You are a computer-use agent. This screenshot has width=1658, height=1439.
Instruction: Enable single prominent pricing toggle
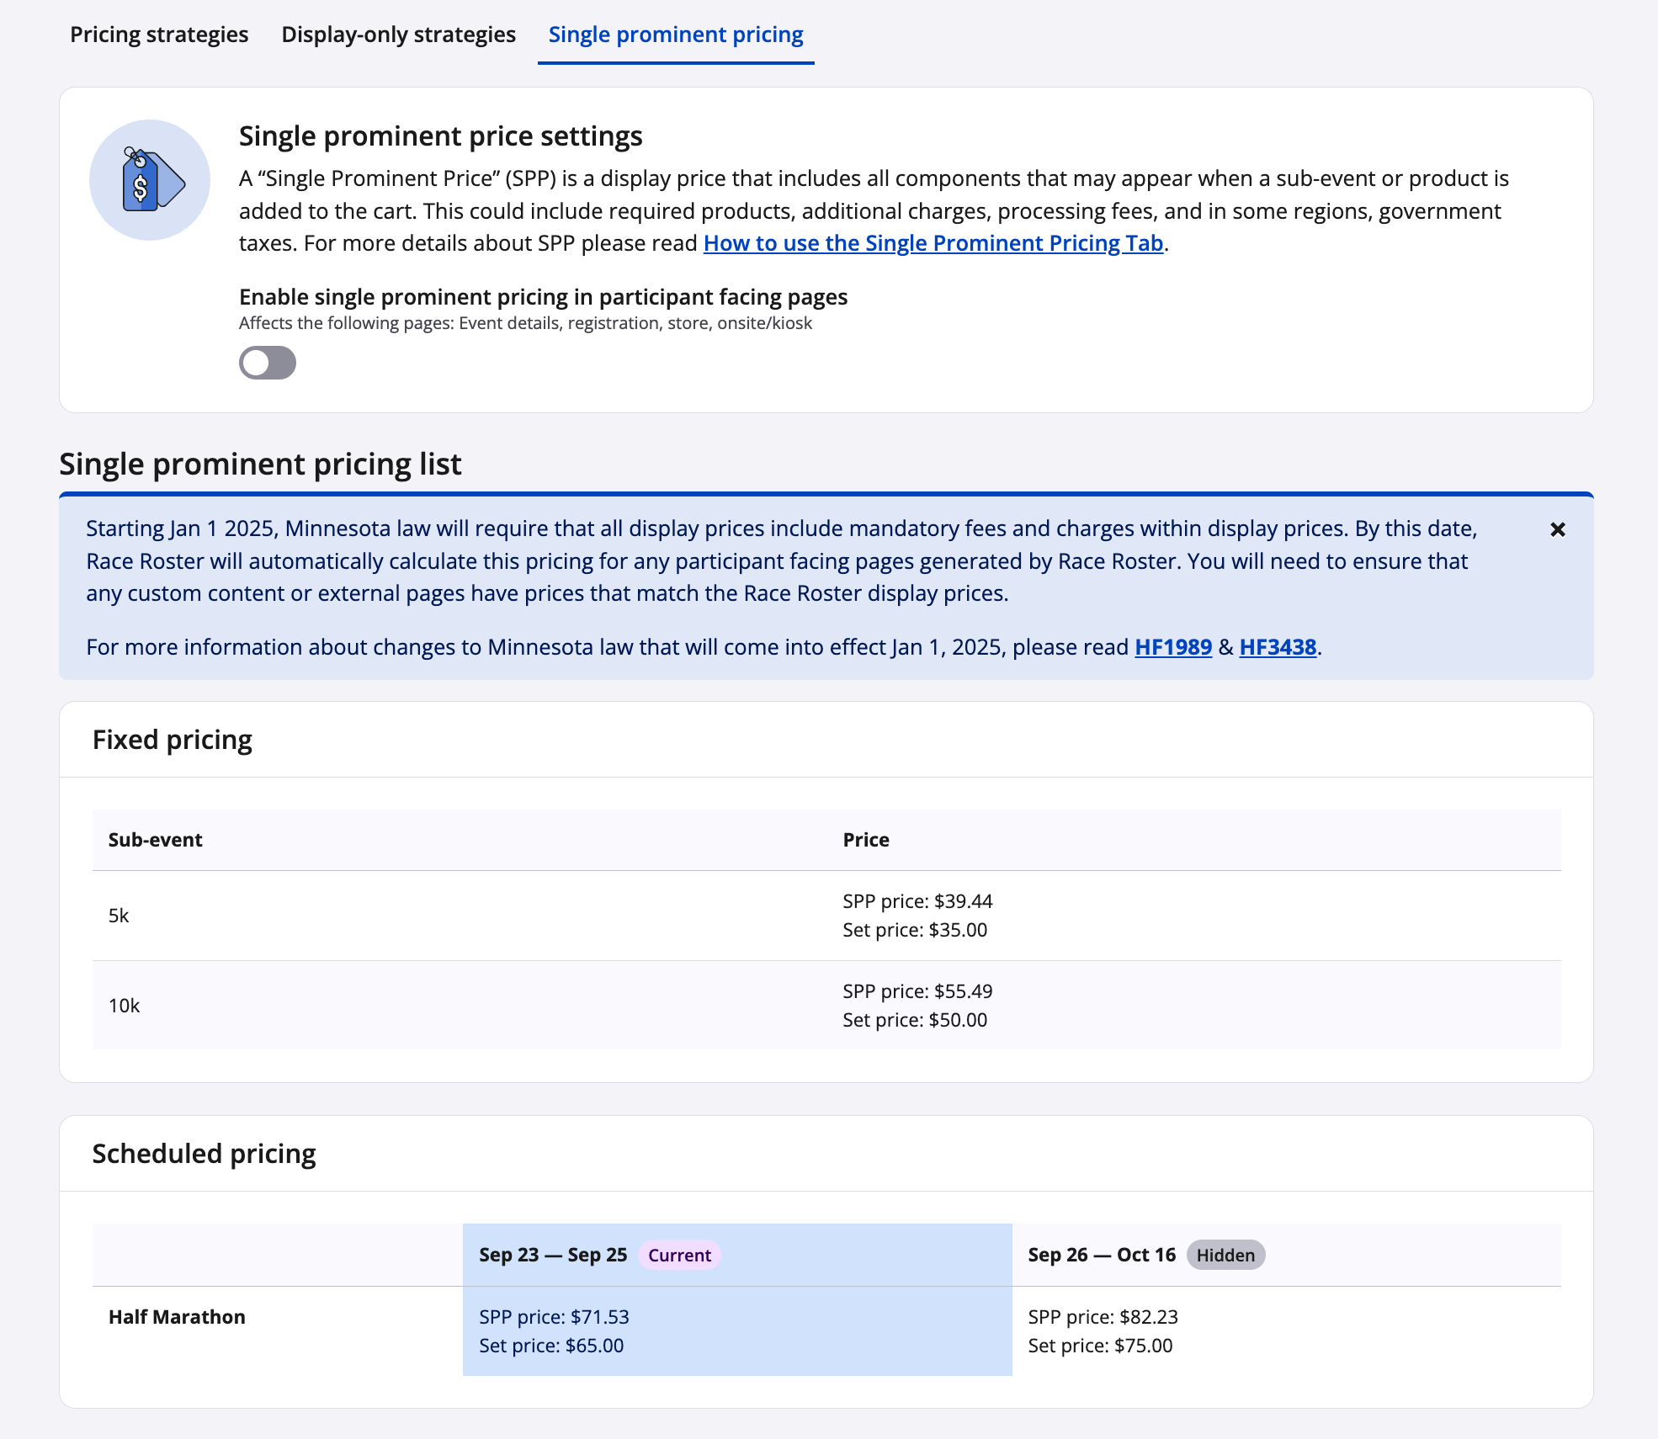pyautogui.click(x=268, y=363)
